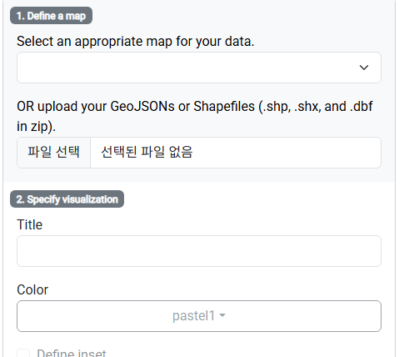Screen dimensions: 409x357
Task: Click the word "Shapefiles" in the upload instructions
Action: click(224, 107)
